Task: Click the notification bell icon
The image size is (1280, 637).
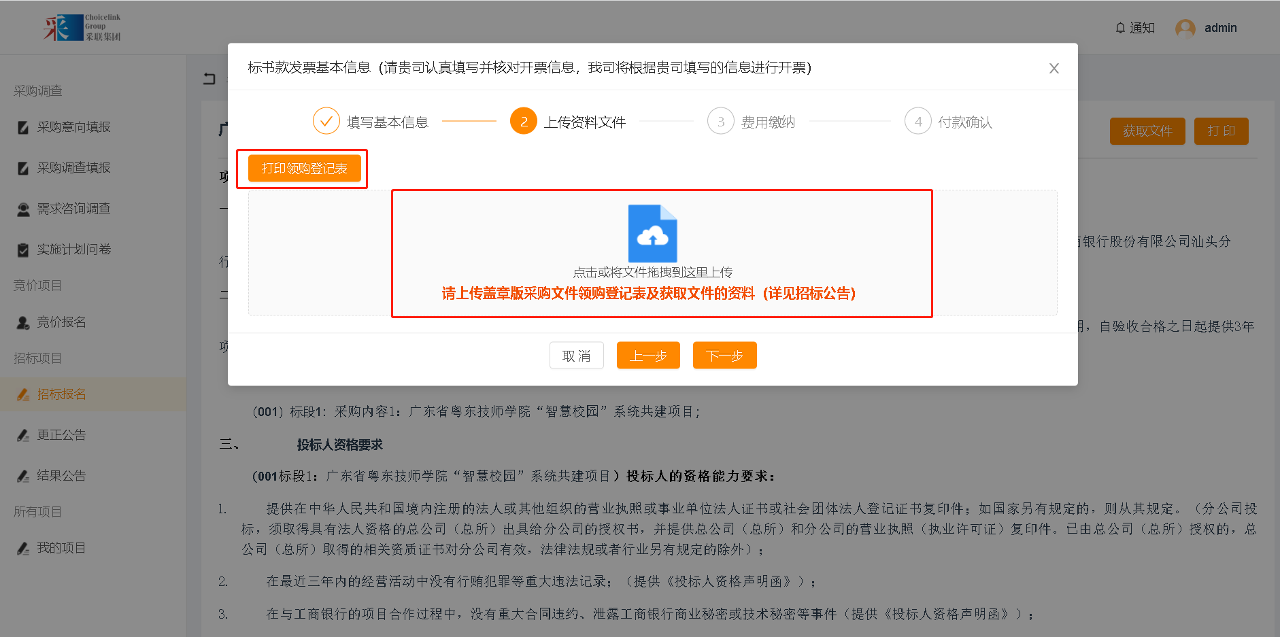Action: point(1120,28)
